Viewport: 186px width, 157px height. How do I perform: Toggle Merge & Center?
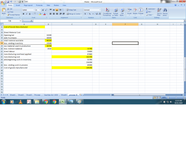pyautogui.click(x=73, y=14)
